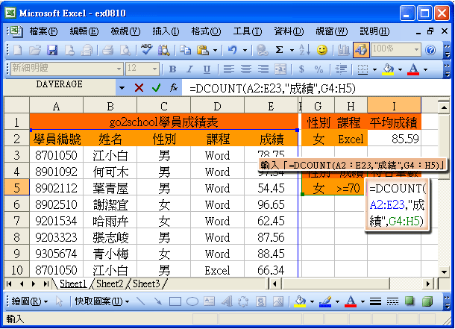Toggle the Drawing toolbar button

[360, 50]
